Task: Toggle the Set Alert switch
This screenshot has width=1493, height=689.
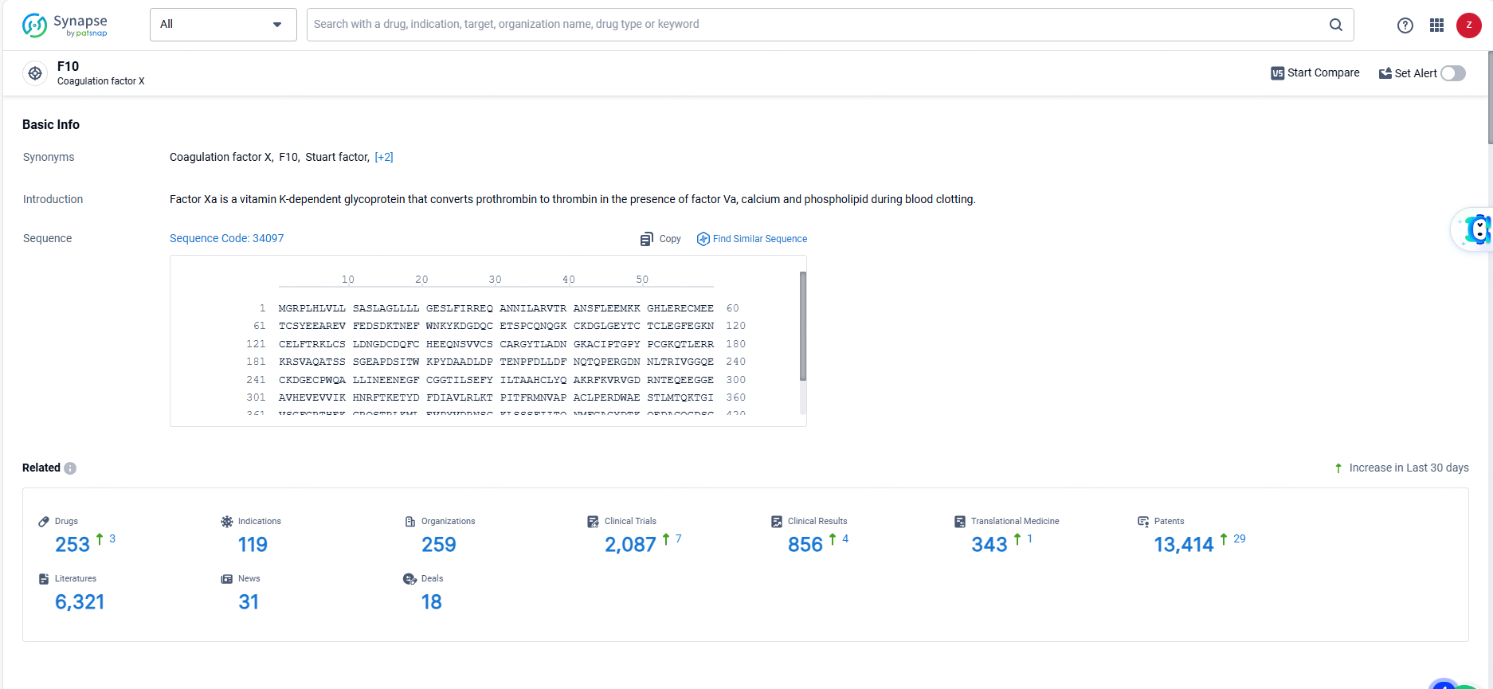Action: click(1453, 73)
